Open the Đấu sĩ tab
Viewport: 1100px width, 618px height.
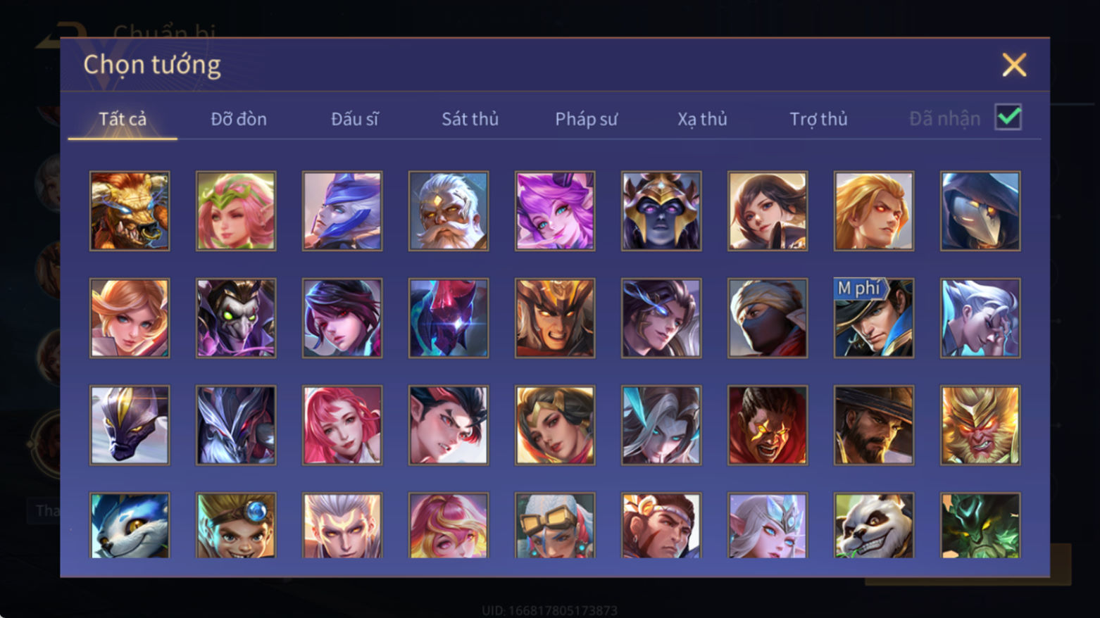coord(355,119)
